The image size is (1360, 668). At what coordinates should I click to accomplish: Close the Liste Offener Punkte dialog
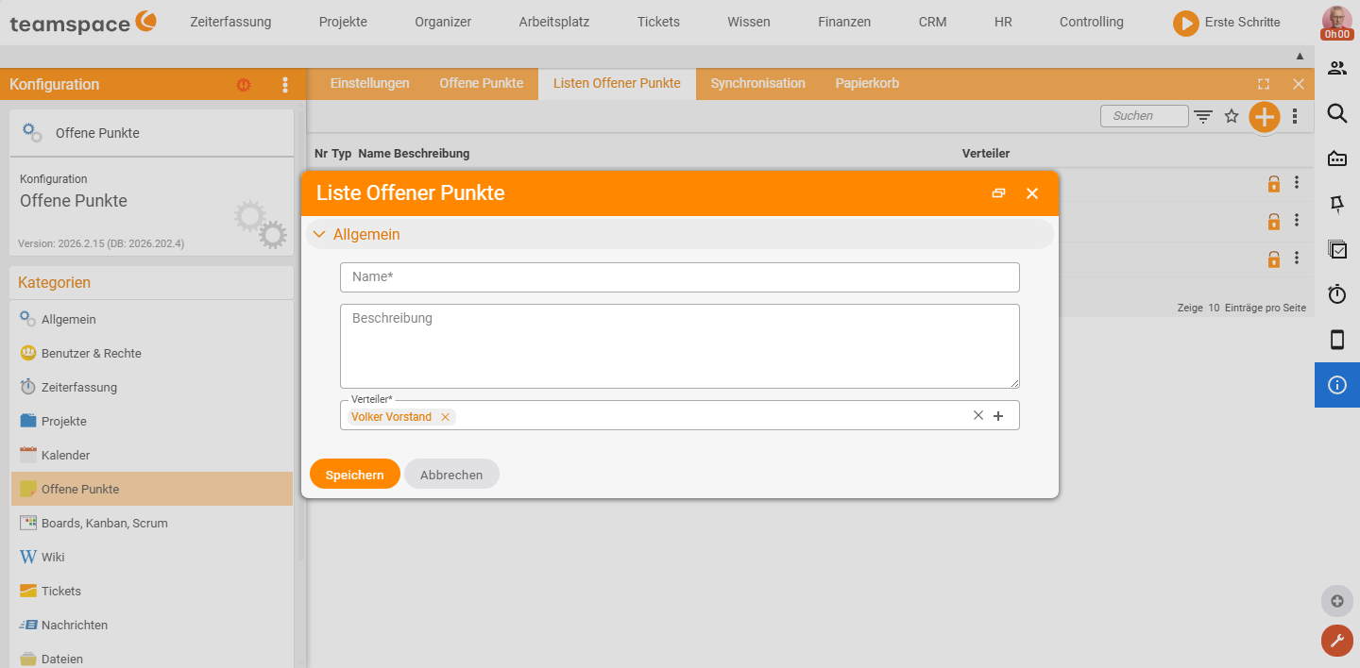[x=1032, y=193]
